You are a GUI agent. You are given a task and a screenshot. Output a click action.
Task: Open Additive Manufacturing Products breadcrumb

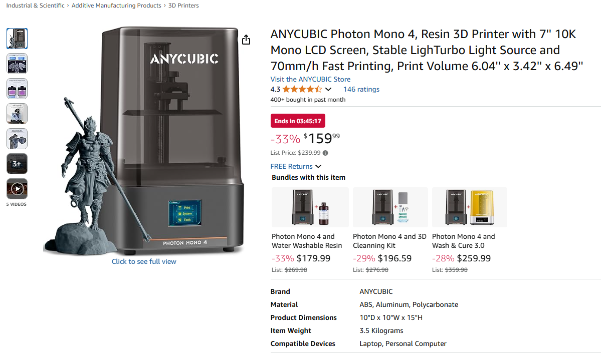116,6
